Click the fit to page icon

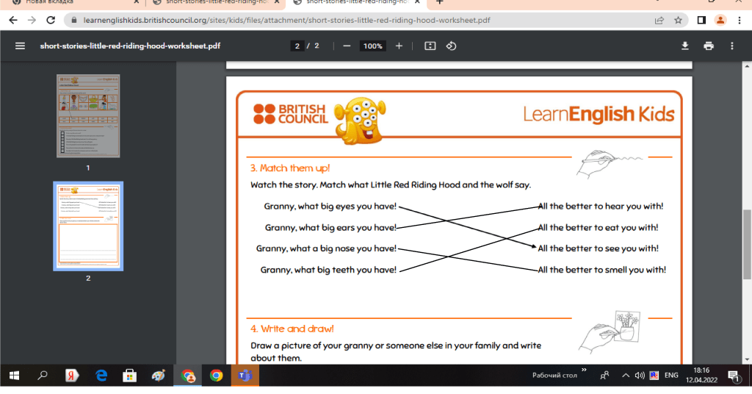(430, 46)
